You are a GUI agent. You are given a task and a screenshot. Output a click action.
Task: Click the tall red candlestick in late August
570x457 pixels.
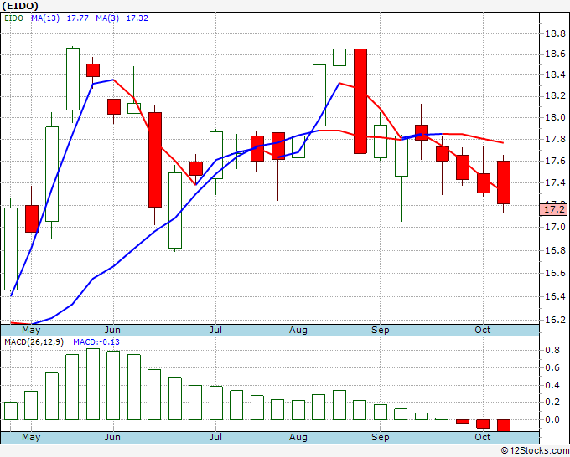pos(360,101)
